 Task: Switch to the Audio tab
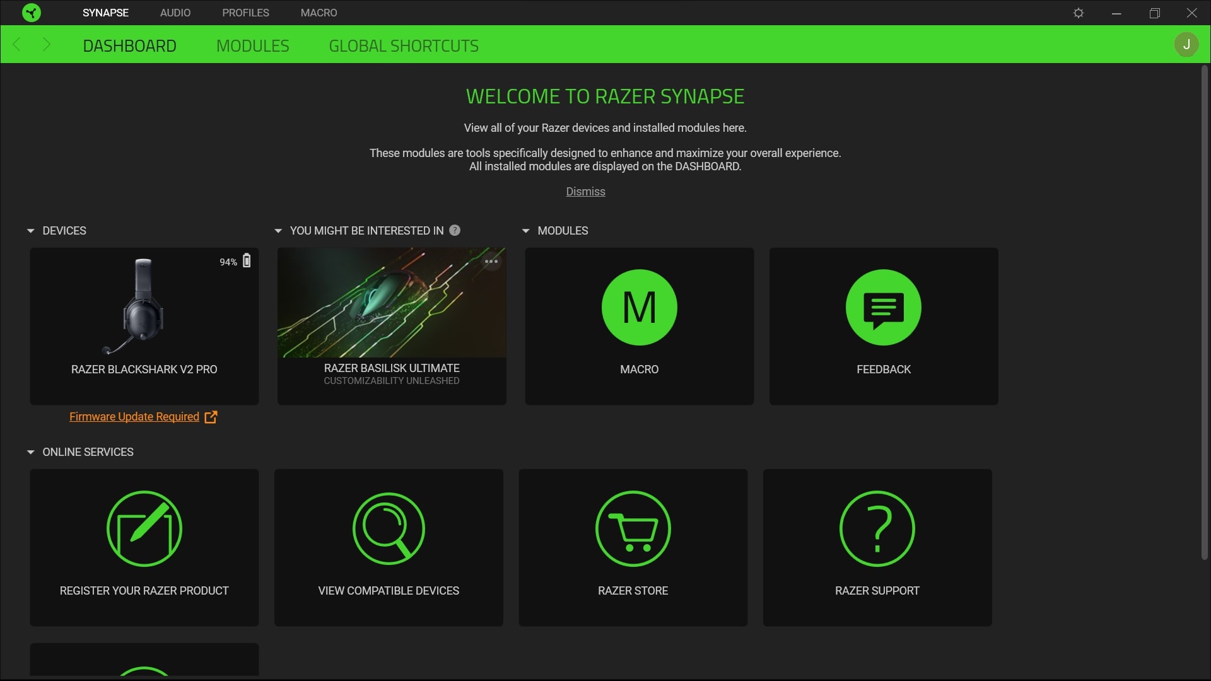click(175, 13)
